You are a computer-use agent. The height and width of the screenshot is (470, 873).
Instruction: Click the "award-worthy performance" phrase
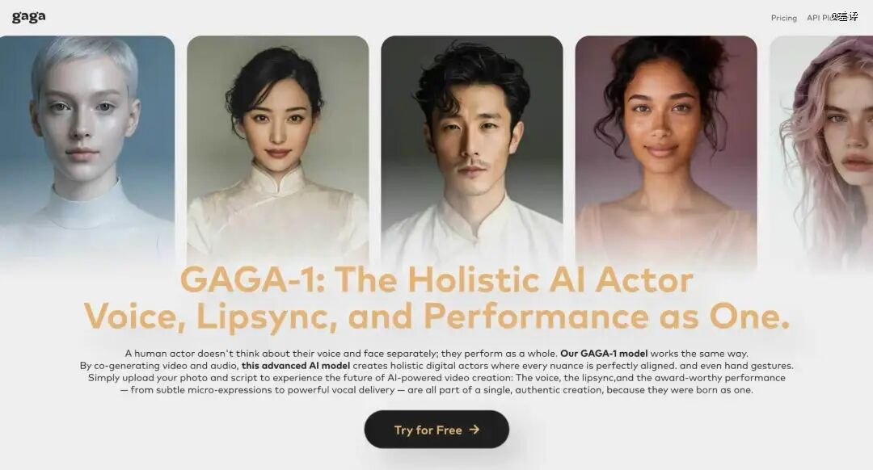tap(720, 378)
